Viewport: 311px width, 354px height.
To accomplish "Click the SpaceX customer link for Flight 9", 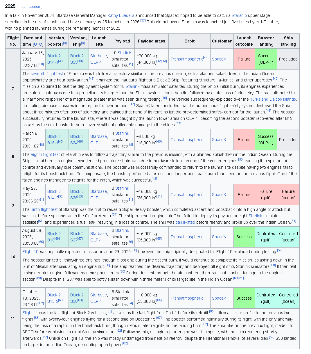I will [x=219, y=195].
